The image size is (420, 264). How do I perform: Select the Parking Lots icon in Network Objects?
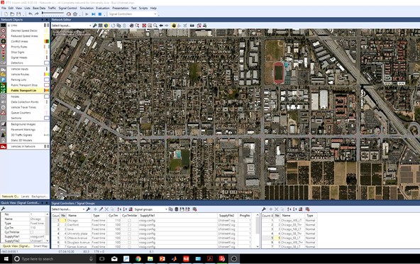[x=4, y=79]
